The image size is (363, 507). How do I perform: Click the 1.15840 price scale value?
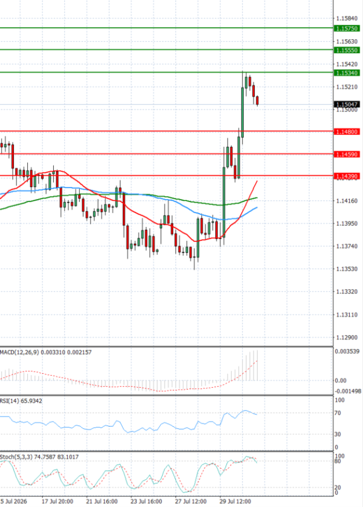[x=347, y=18]
